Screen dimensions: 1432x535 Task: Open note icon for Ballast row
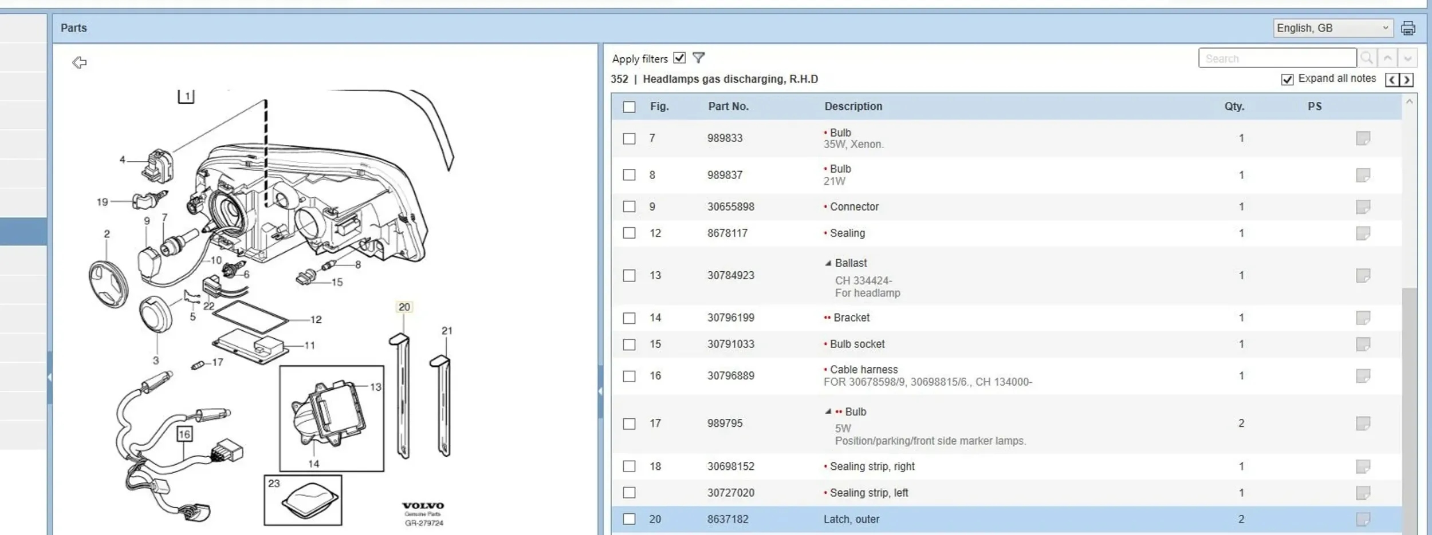click(1363, 275)
